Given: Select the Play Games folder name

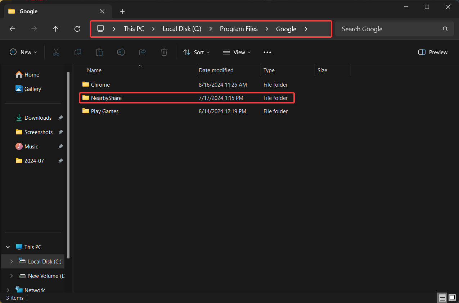Looking at the screenshot, I should (x=105, y=111).
